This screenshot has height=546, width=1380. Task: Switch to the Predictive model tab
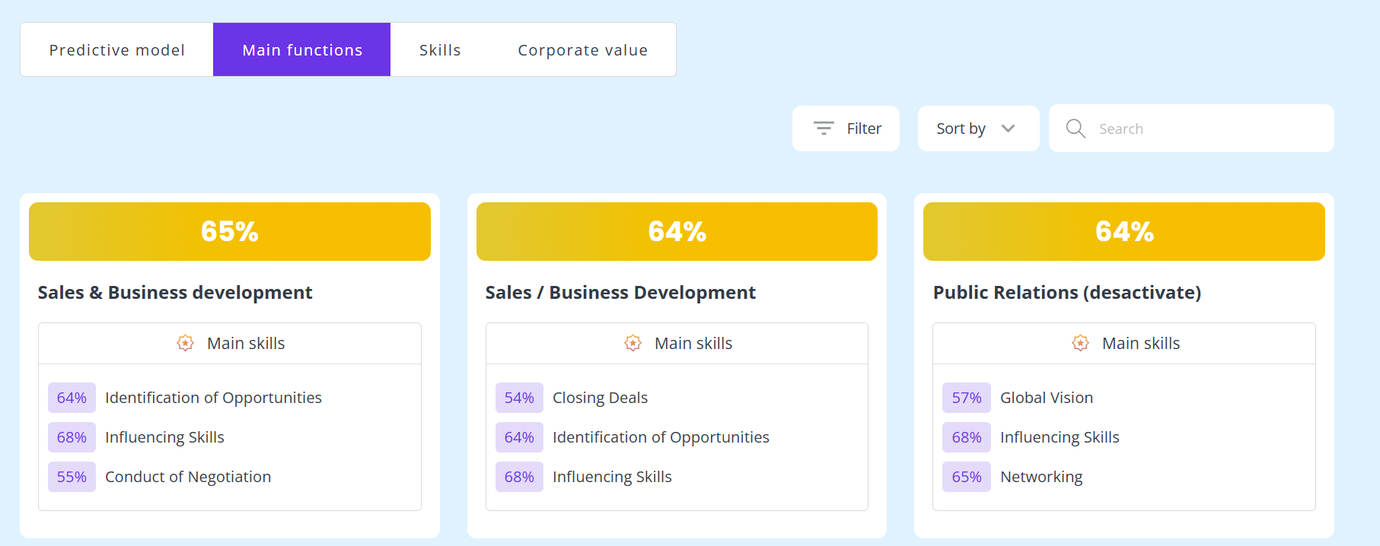(117, 49)
